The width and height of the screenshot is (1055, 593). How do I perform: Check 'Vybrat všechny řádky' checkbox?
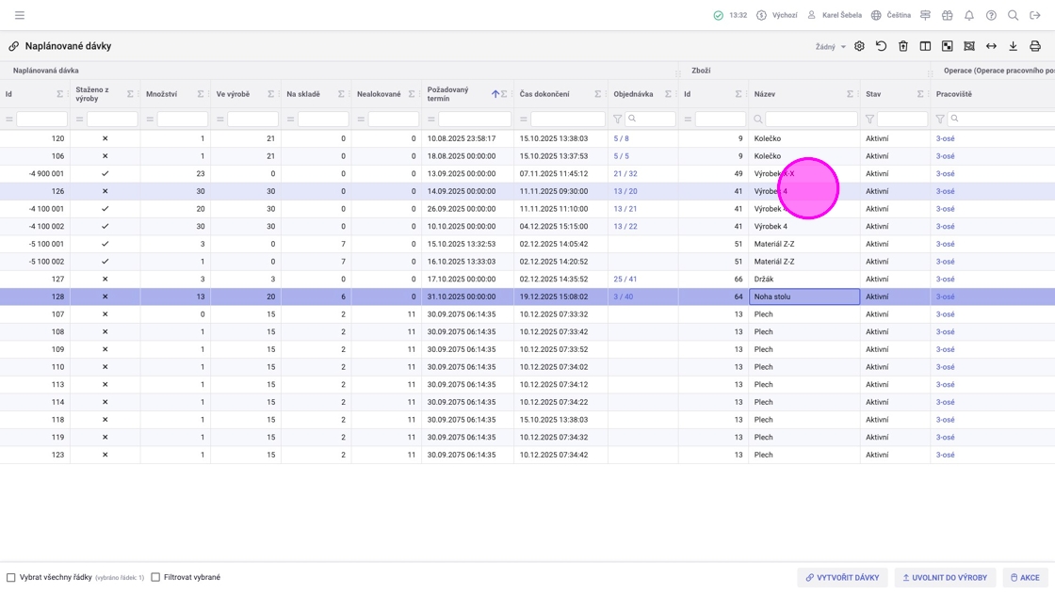[x=11, y=577]
